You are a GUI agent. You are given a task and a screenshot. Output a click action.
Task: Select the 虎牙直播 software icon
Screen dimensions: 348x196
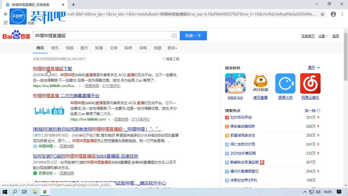click(260, 83)
